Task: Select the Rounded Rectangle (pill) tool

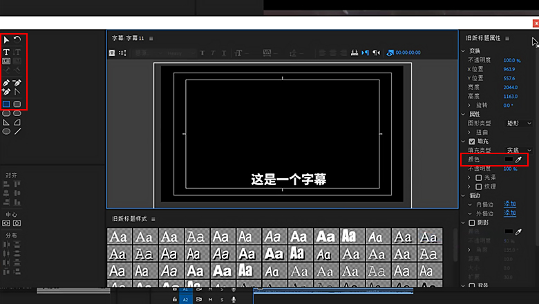Action: click(x=17, y=113)
